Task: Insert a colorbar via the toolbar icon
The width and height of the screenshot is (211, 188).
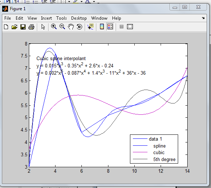Action: click(x=102, y=27)
